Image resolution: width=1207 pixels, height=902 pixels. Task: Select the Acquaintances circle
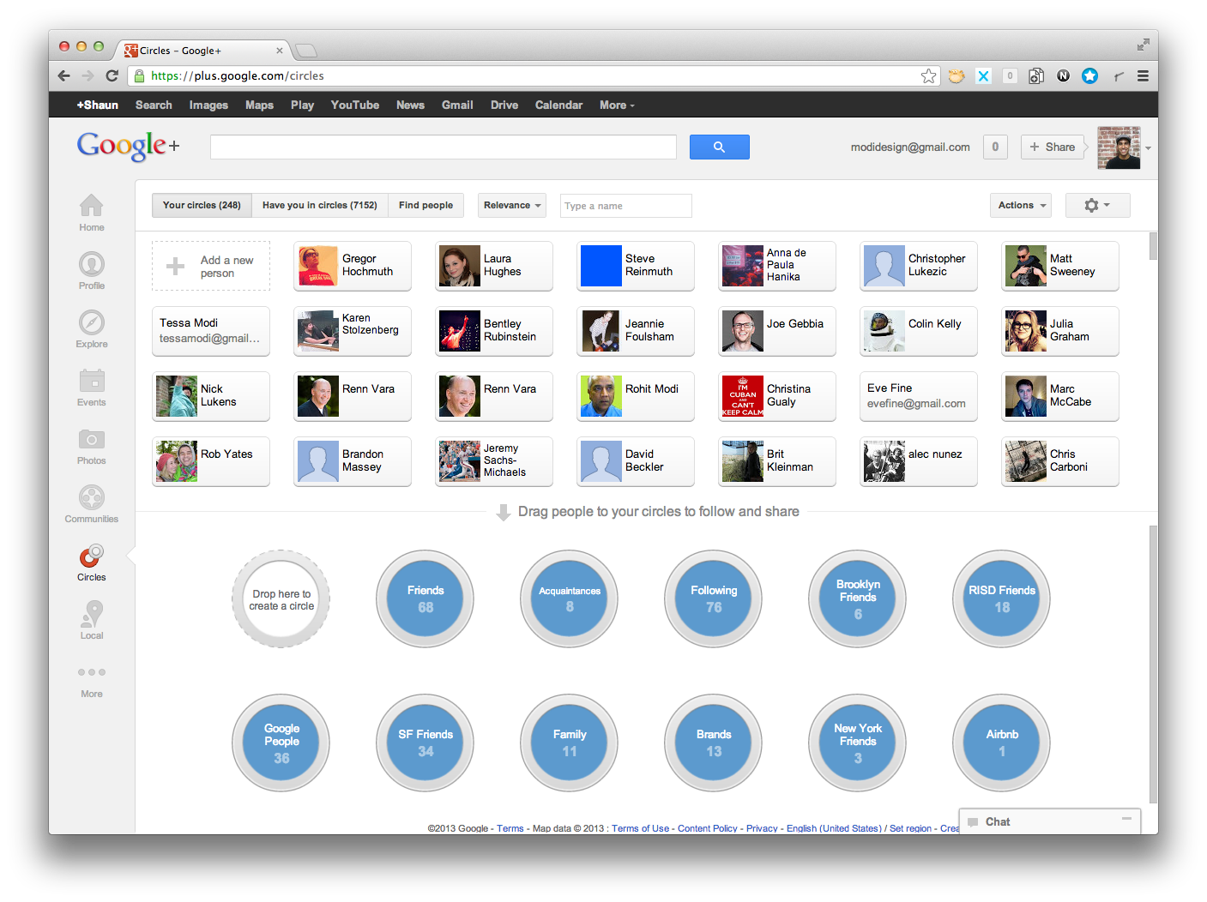click(570, 598)
